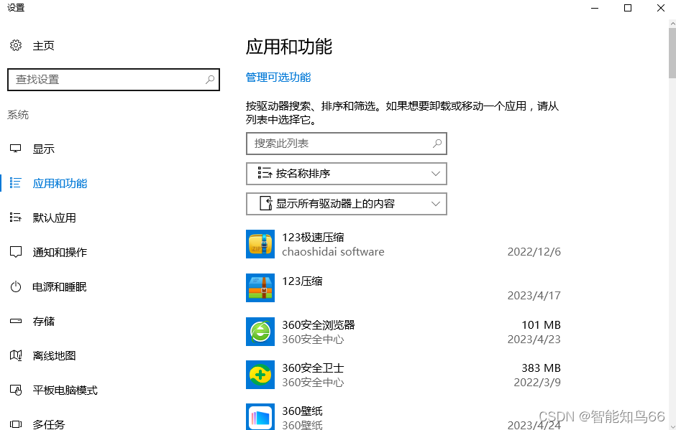Click the 123压缩 app icon
676x430 pixels.
coord(260,288)
